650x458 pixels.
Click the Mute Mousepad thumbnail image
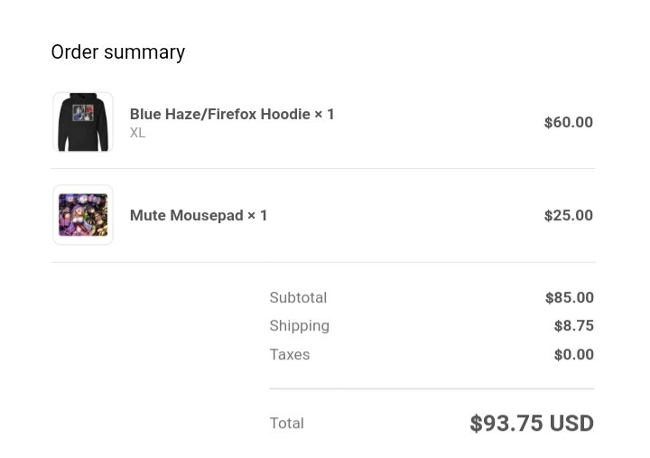click(x=83, y=215)
